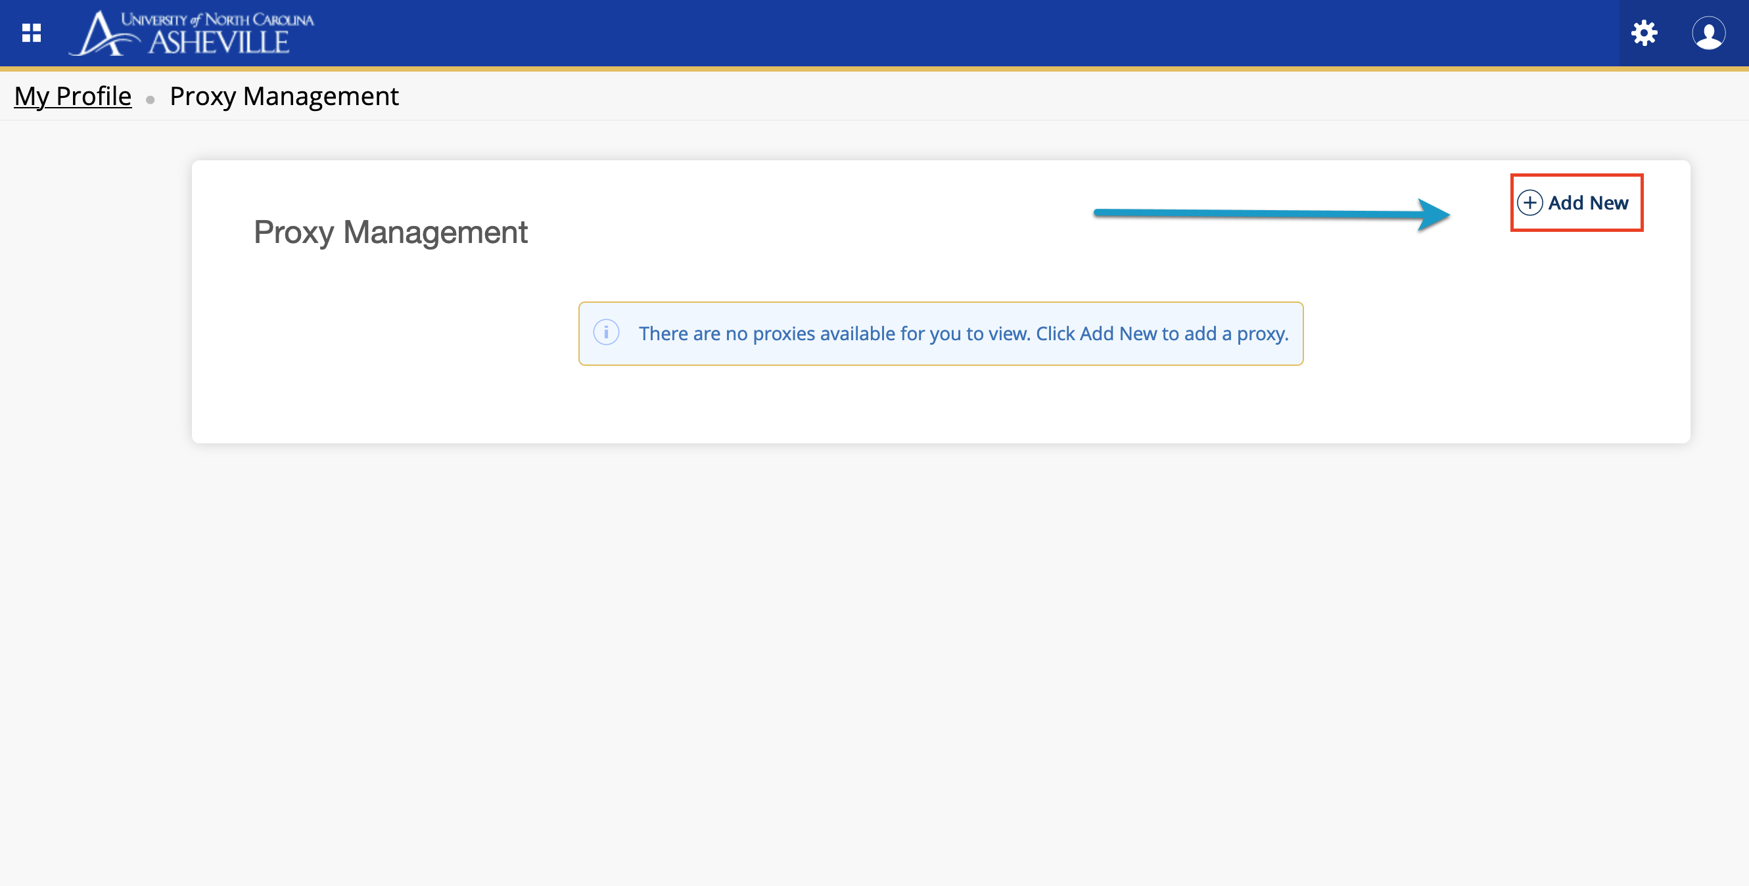Viewport: 1749px width, 886px height.
Task: Open the settings gear icon
Action: 1644,33
